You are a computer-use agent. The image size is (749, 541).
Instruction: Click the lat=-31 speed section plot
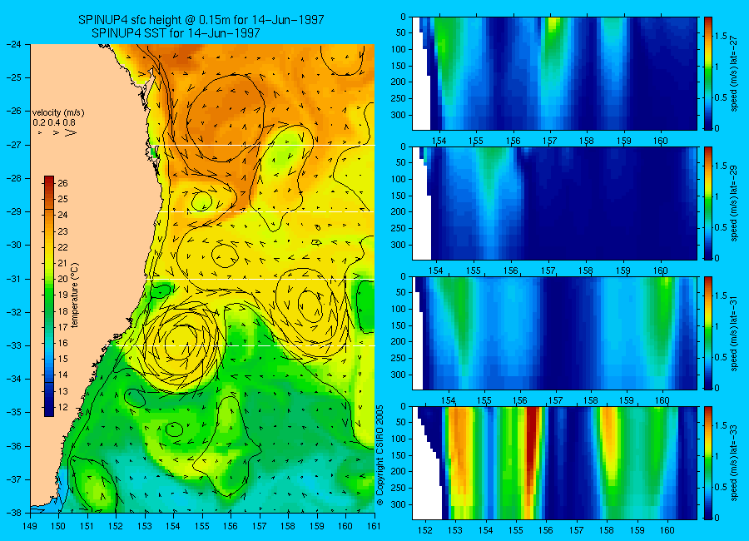554,333
